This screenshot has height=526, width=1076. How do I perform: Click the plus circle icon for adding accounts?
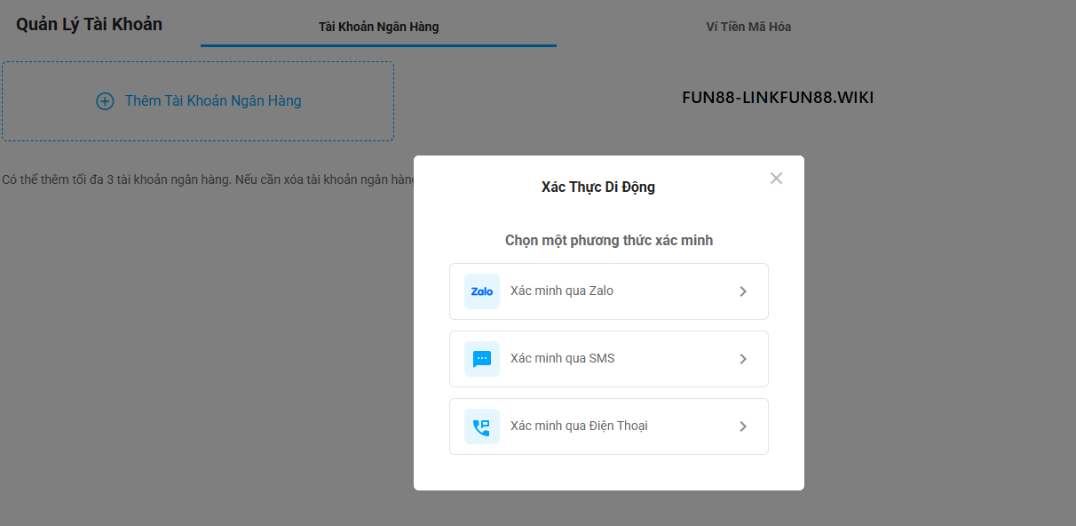106,101
